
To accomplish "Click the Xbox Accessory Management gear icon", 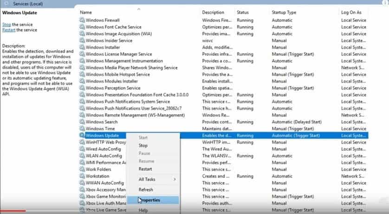I will (82, 189).
